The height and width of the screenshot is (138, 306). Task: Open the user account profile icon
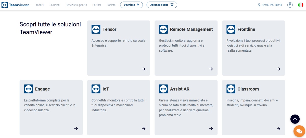coord(290,5)
